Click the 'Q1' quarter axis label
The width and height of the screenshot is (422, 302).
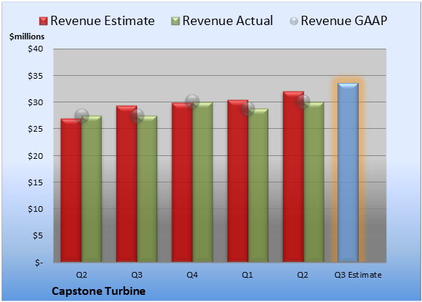[x=248, y=275]
